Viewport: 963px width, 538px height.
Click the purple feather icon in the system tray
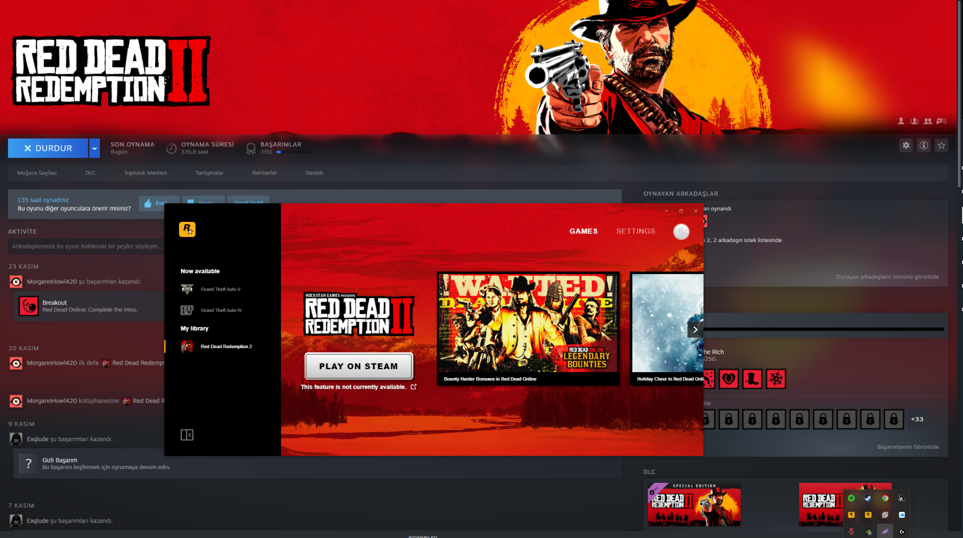[x=885, y=532]
